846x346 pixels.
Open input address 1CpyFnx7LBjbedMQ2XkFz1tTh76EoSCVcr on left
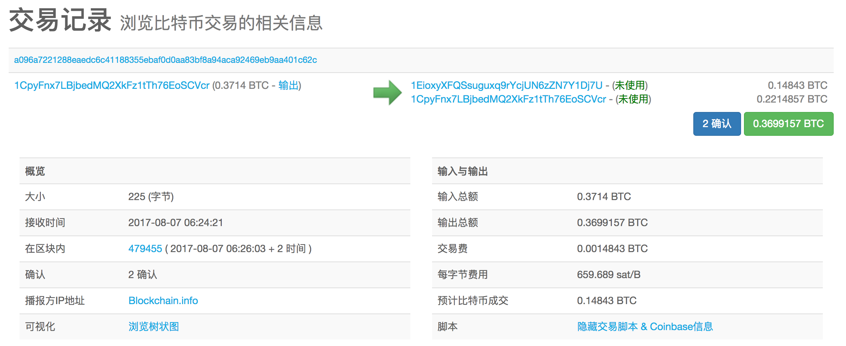point(112,86)
